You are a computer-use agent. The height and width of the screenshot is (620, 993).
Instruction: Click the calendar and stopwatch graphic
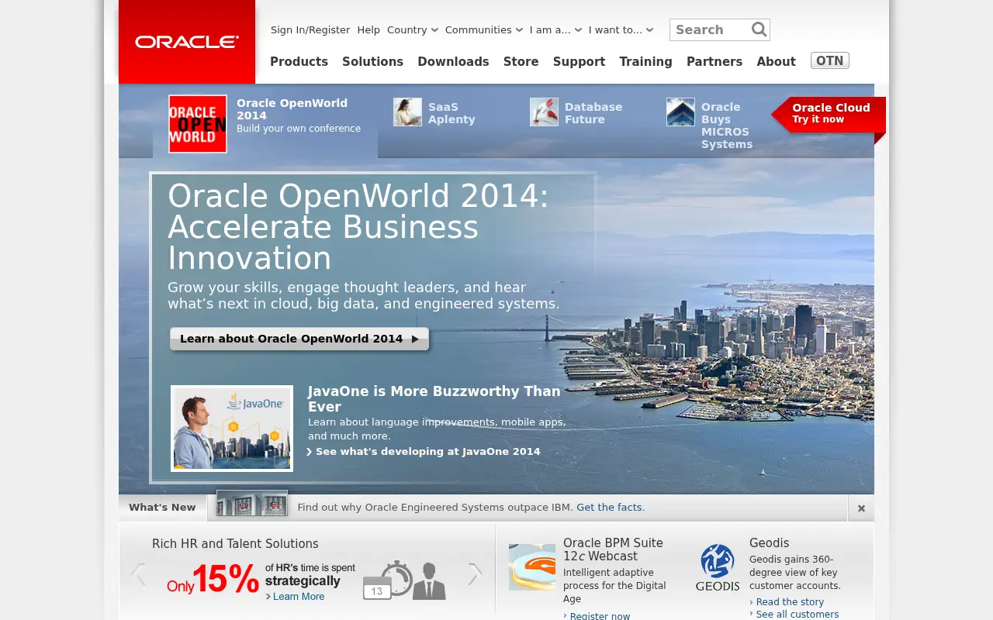(x=388, y=580)
